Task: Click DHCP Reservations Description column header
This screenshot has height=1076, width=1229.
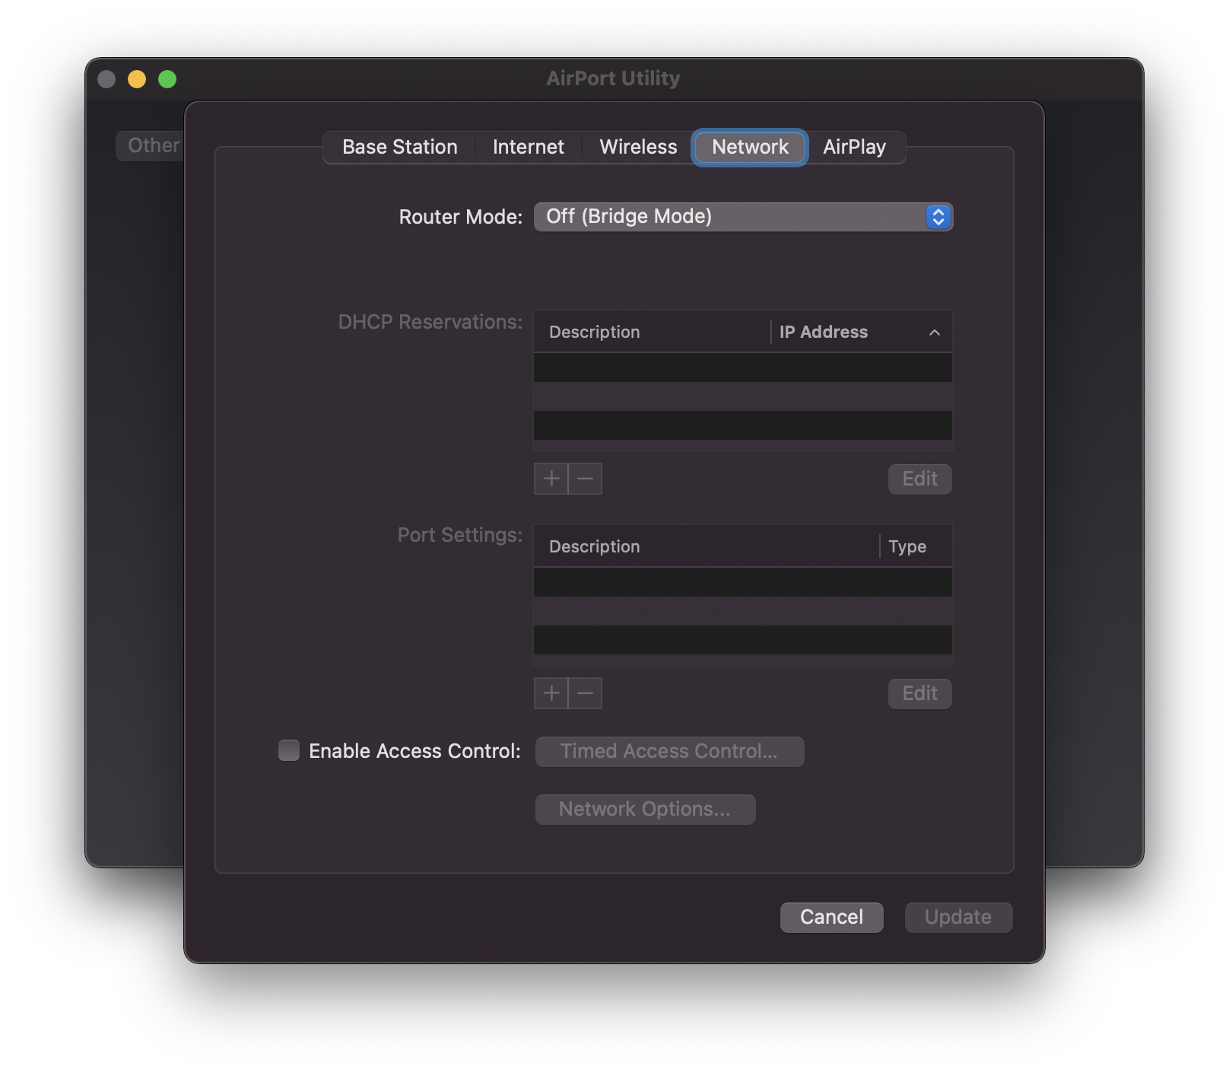Action: point(653,332)
